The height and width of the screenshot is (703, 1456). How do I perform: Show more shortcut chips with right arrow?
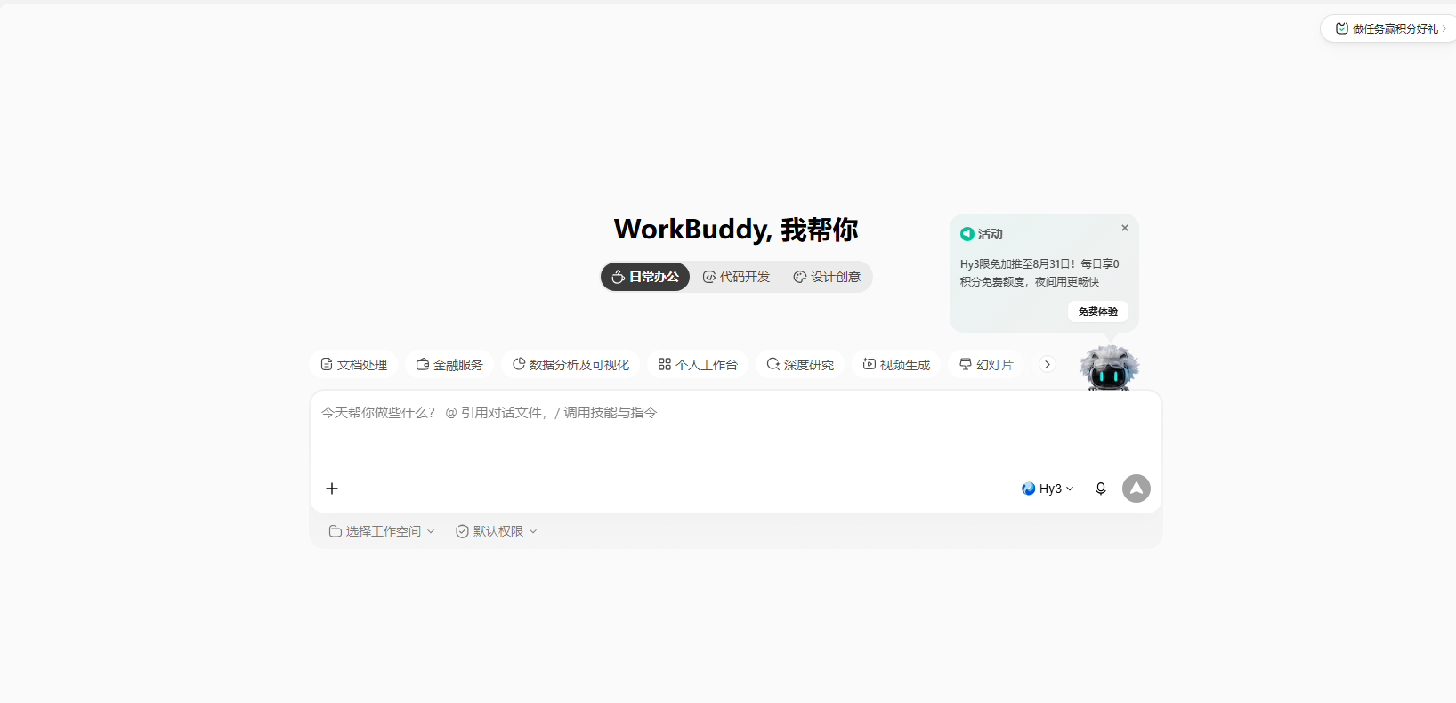tap(1048, 364)
